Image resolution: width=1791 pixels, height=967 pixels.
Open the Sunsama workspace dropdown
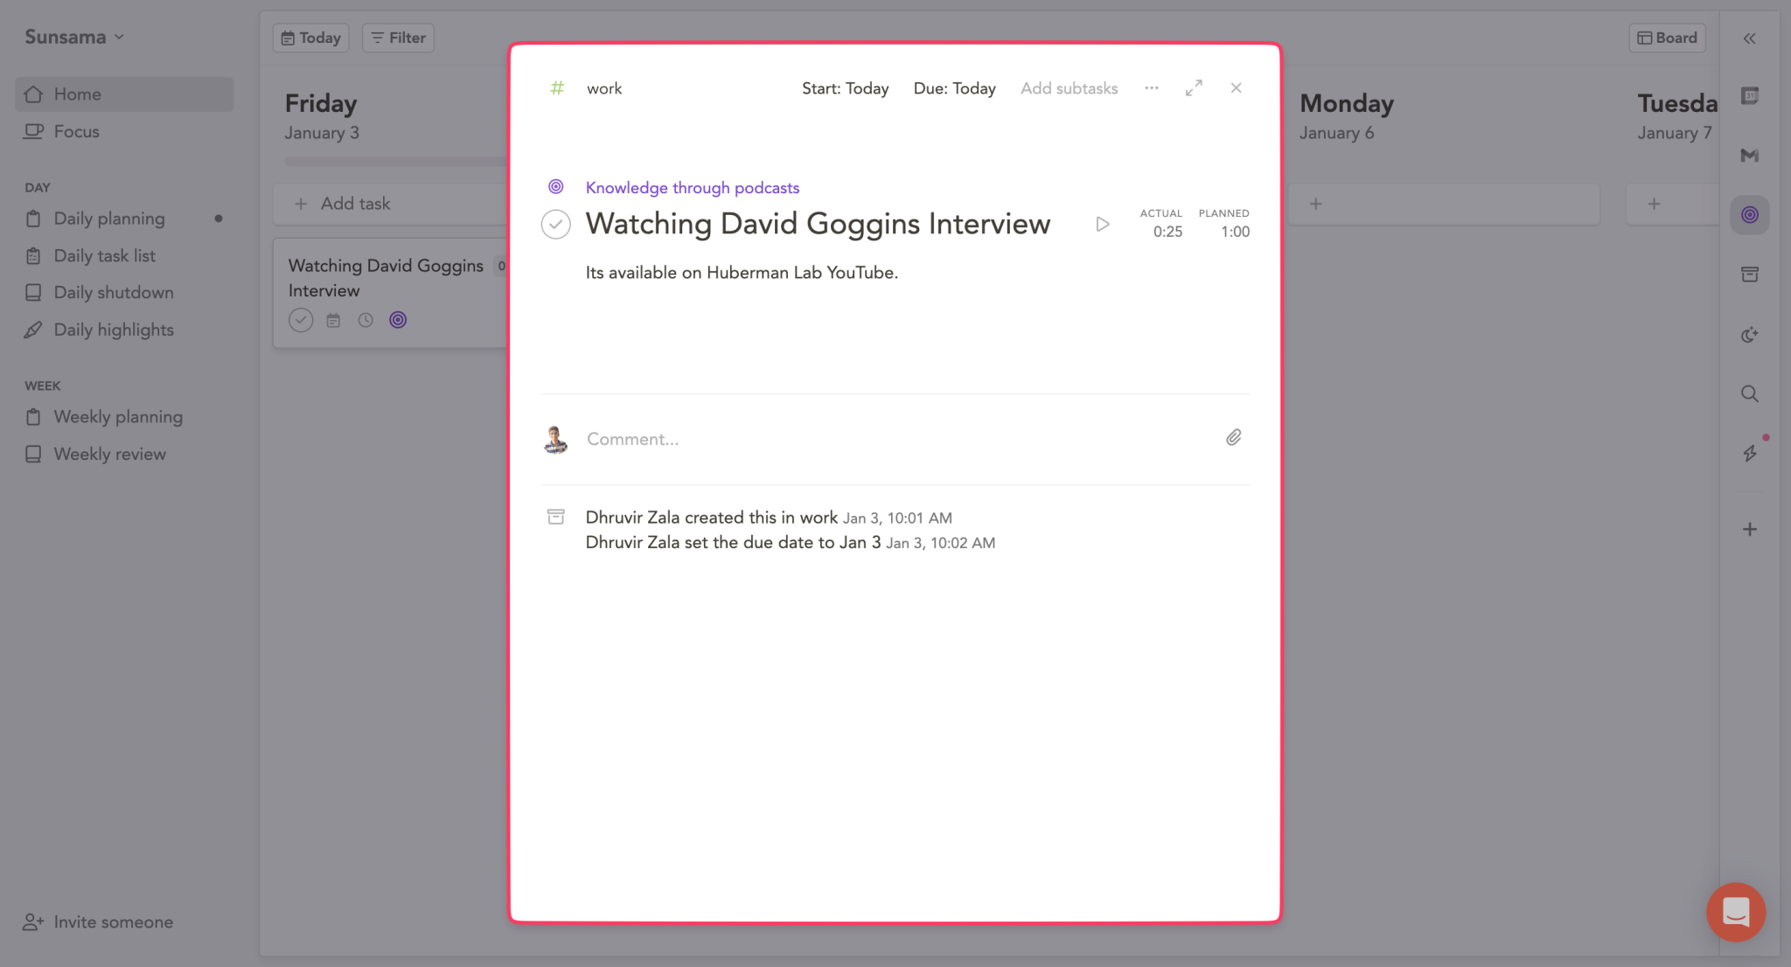click(x=74, y=37)
